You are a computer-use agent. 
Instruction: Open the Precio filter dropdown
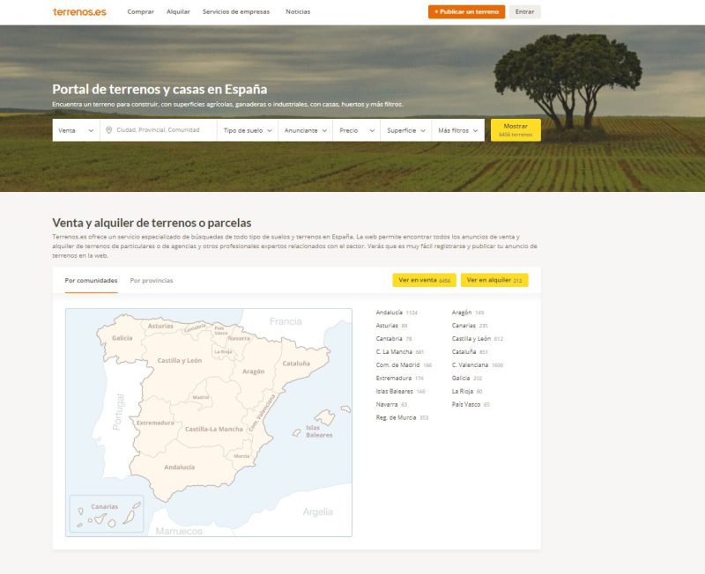[354, 130]
